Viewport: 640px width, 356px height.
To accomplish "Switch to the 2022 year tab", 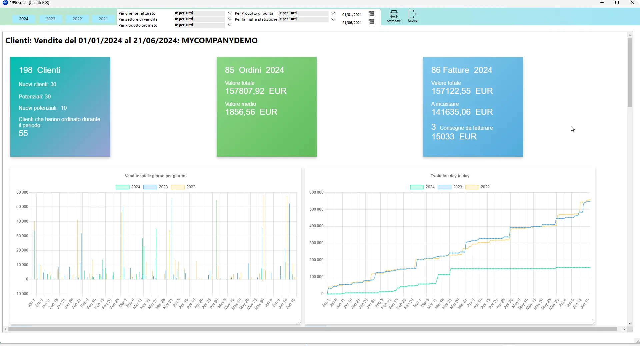I will pyautogui.click(x=77, y=19).
